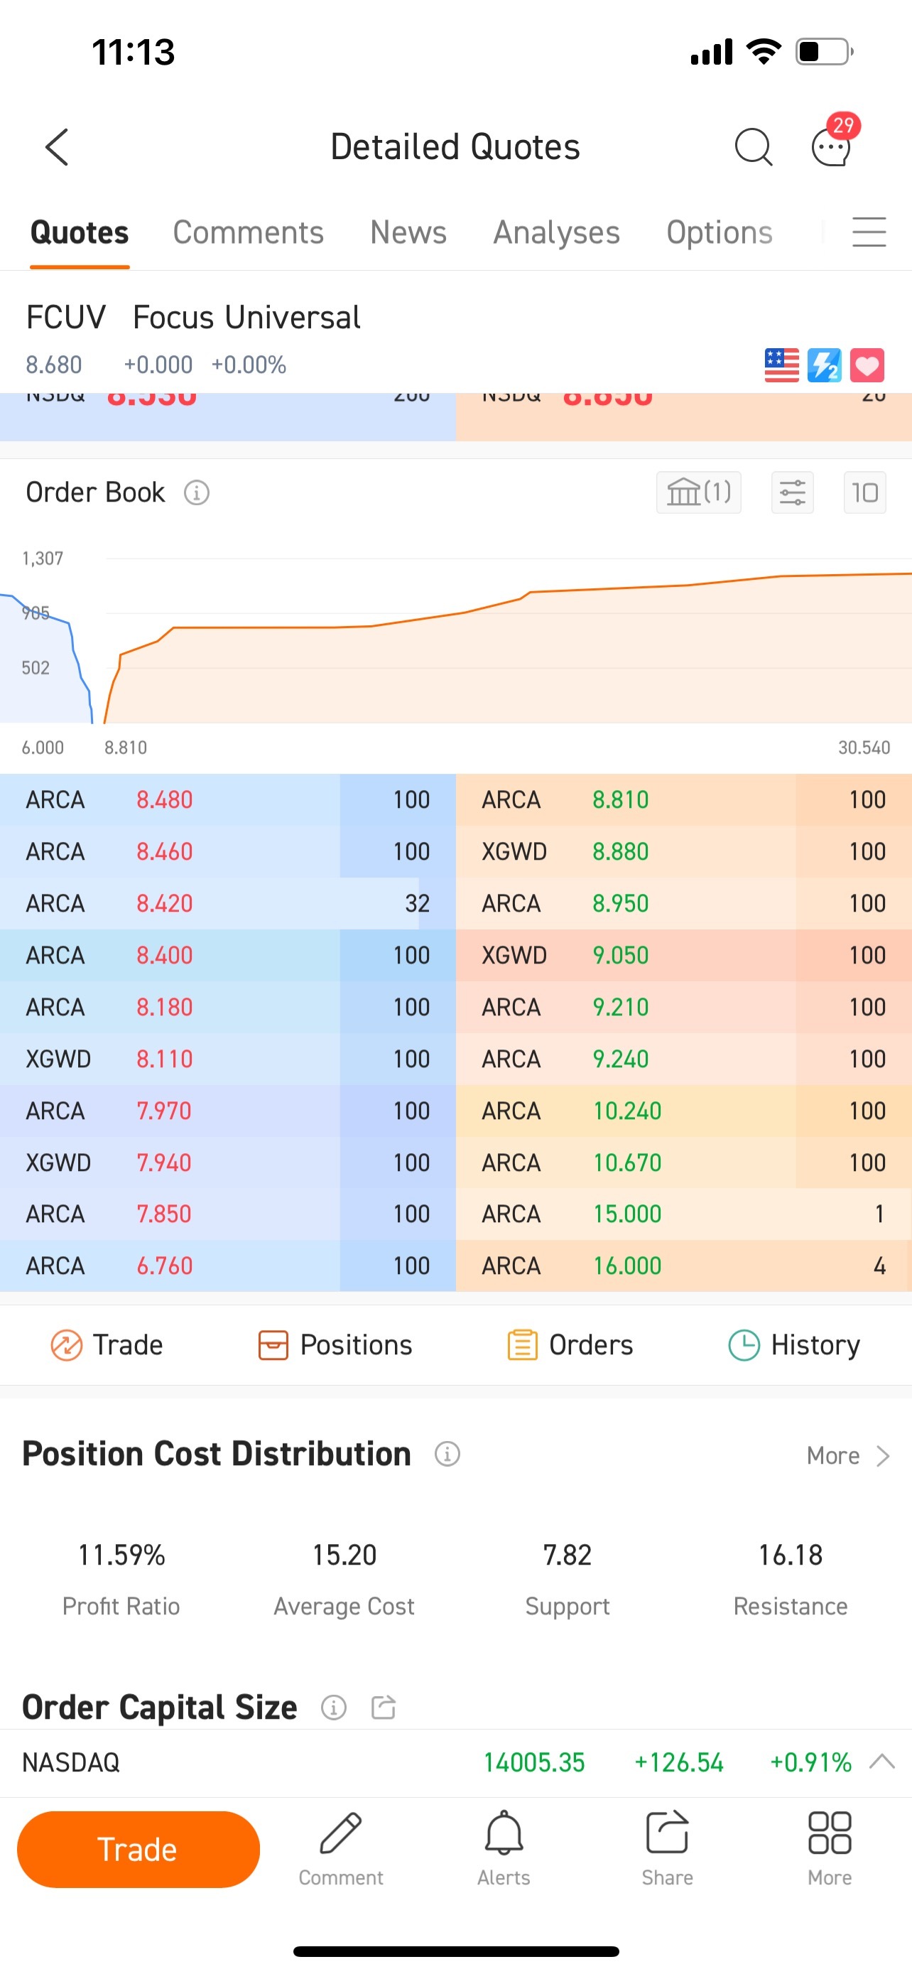This screenshot has width=912, height=1974.
Task: Open Positions shortcut
Action: click(335, 1346)
